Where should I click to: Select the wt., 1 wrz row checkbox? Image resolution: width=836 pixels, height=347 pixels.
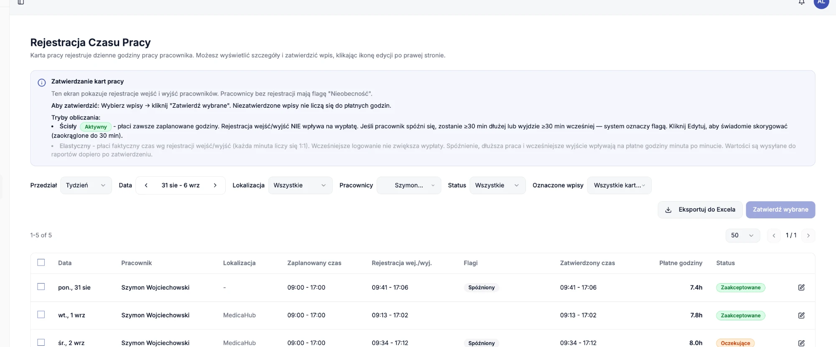41,314
